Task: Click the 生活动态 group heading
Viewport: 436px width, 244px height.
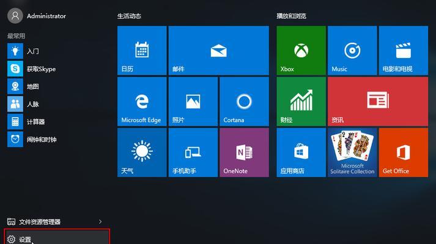Action: [129, 16]
